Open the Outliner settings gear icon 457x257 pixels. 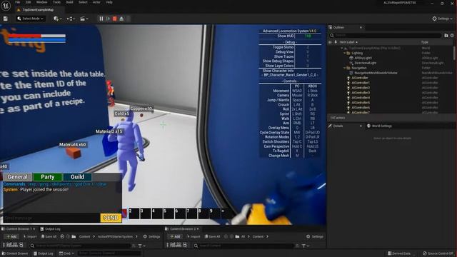pos(452,35)
